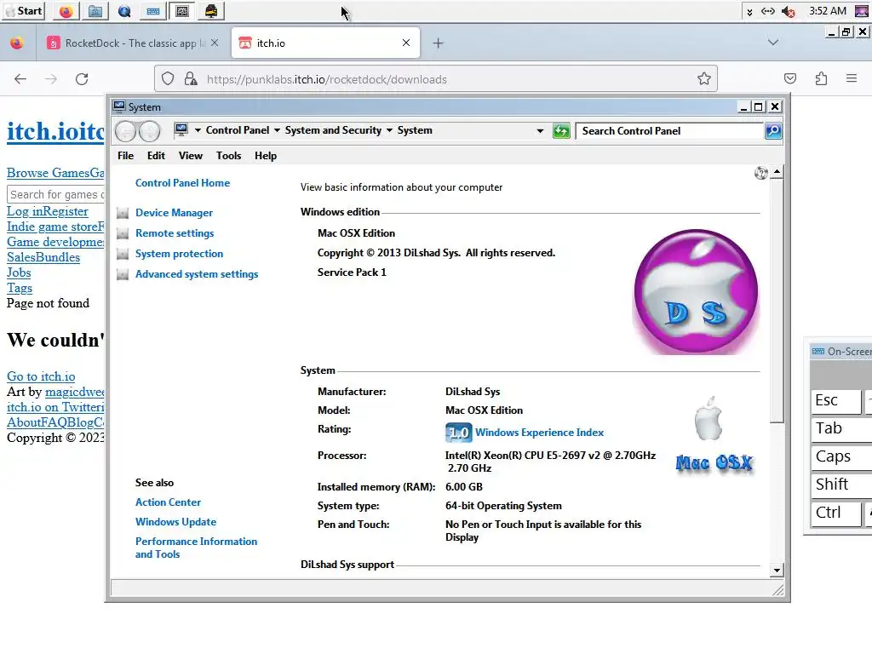This screenshot has width=872, height=654.
Task: Go to Control Panel Home
Action: (182, 183)
